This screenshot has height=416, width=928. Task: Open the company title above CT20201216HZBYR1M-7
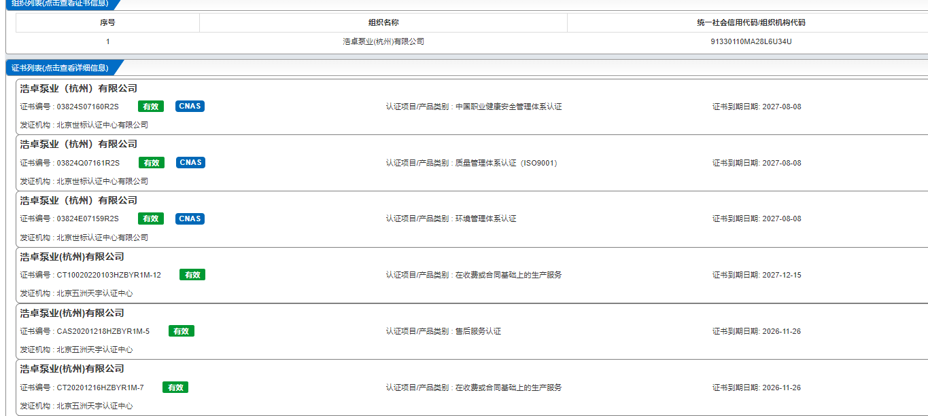[72, 368]
